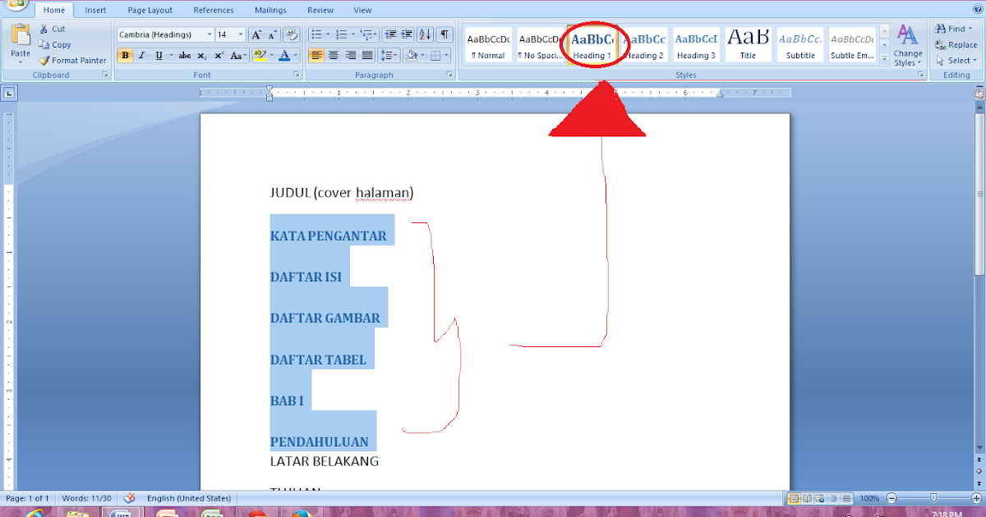This screenshot has height=517, width=986.
Task: Click the line spacing icon
Action: click(387, 56)
